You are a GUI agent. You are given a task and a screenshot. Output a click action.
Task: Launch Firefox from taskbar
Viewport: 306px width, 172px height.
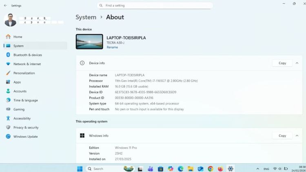(x=220, y=169)
